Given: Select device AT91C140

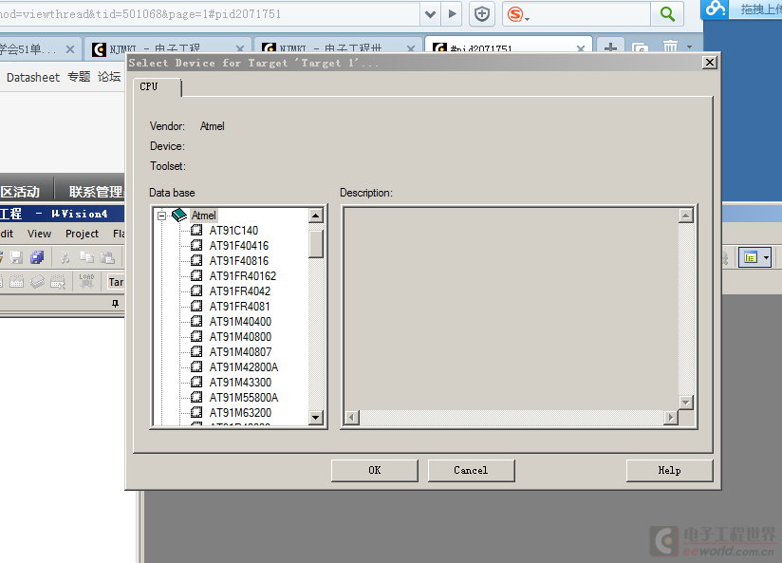Looking at the screenshot, I should [x=233, y=231].
